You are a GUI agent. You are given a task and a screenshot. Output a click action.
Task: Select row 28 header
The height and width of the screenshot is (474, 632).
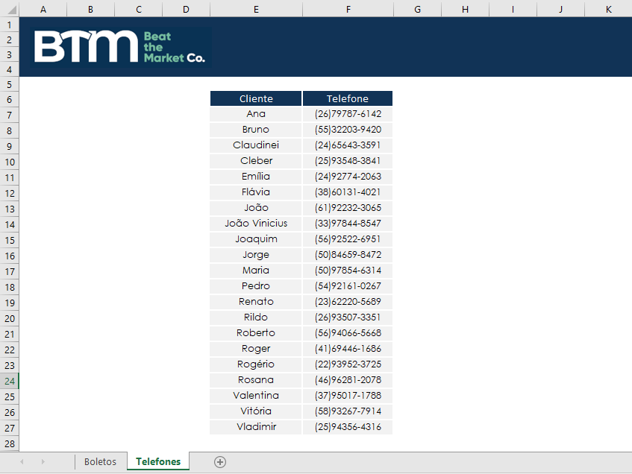point(9,443)
